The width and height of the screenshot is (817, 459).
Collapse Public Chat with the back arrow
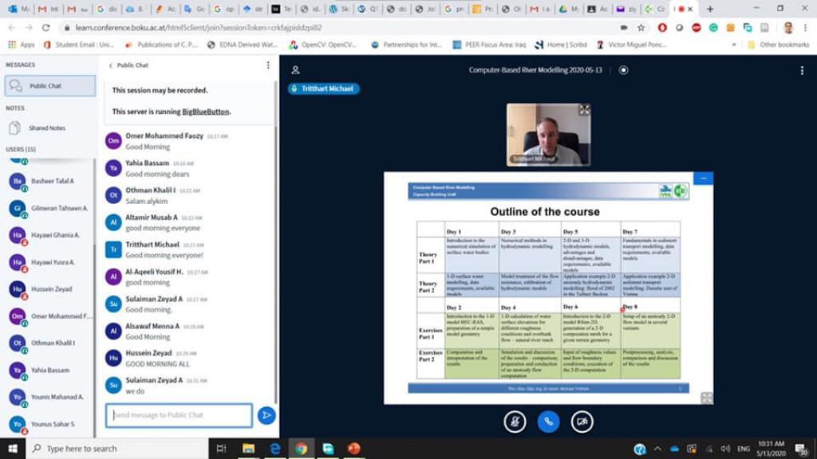pos(111,65)
